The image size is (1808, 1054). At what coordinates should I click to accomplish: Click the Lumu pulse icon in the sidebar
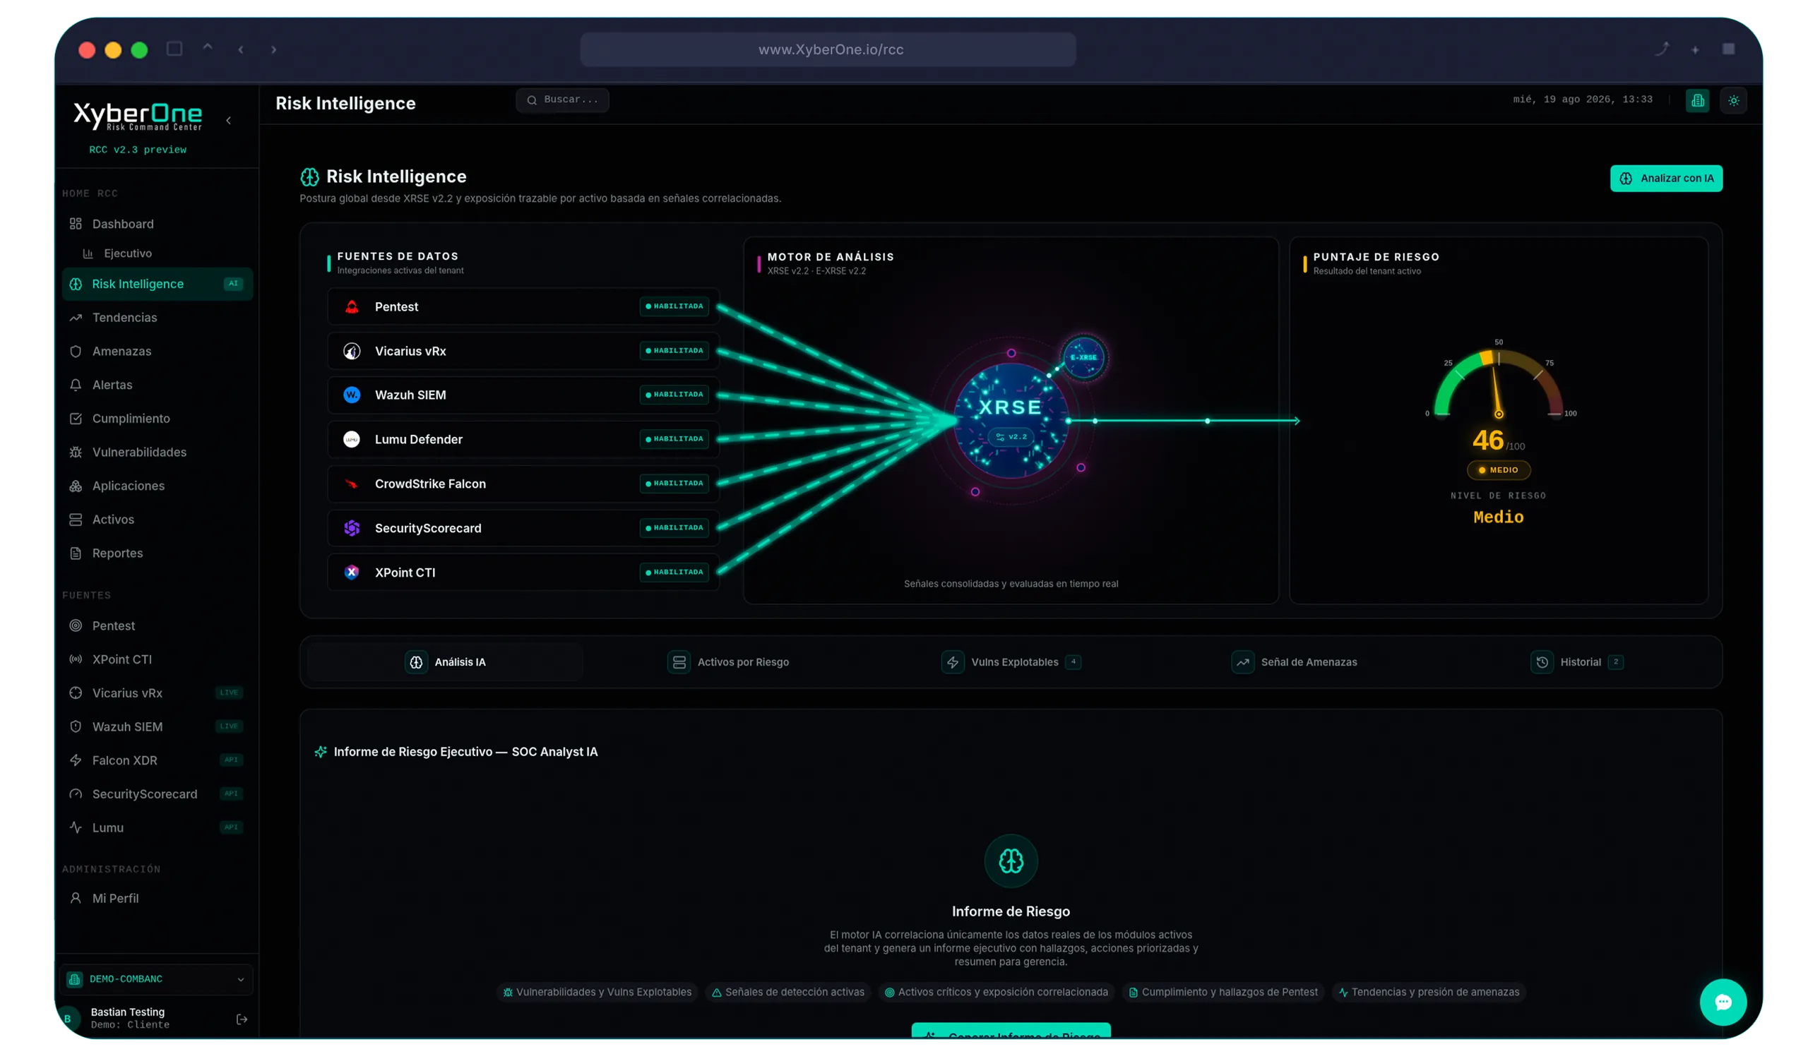click(x=76, y=828)
